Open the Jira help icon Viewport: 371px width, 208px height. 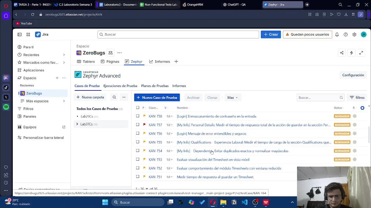tap(345, 34)
